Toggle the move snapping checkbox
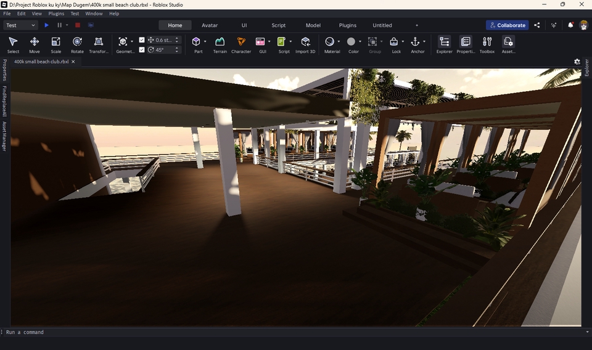Viewport: 592px width, 350px height. click(142, 40)
